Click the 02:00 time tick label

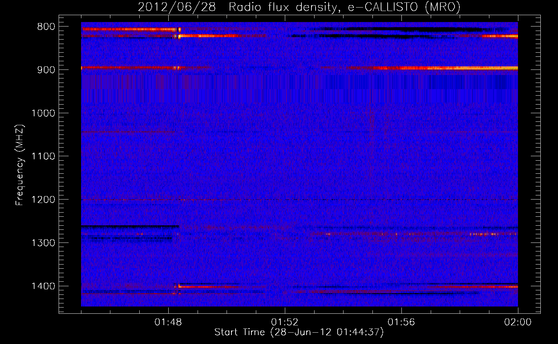[518, 322]
